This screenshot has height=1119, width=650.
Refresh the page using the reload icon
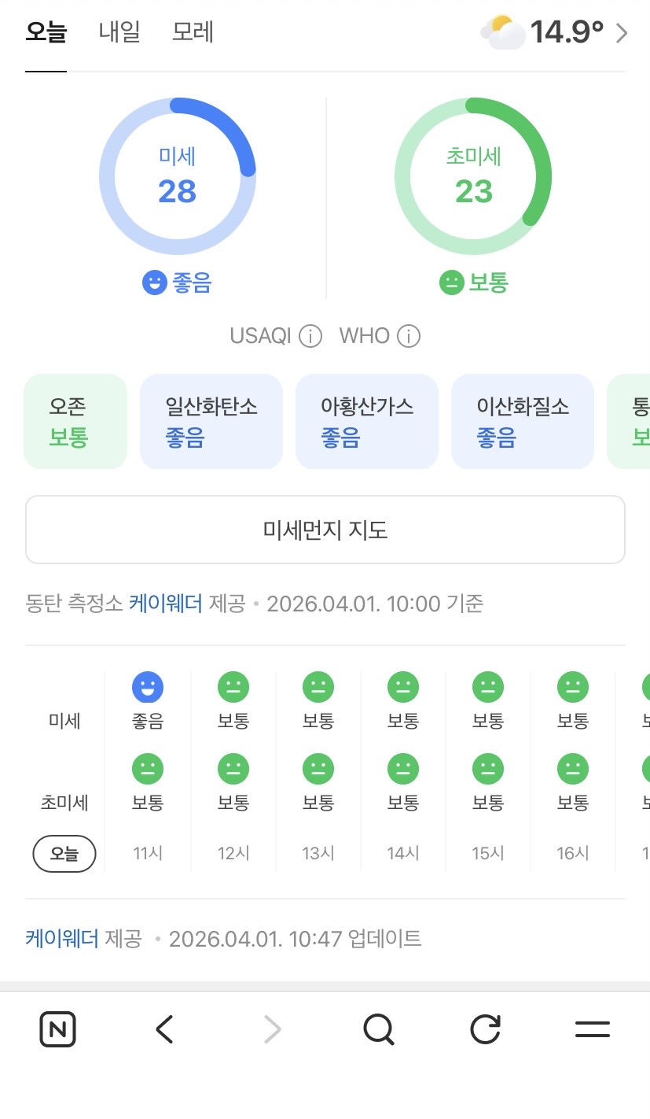tap(485, 1029)
